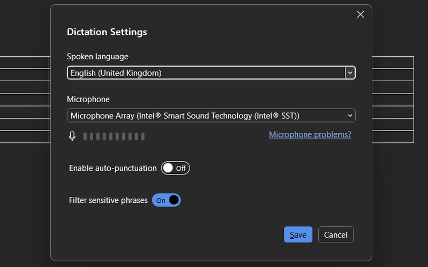Open the Spoken language combo box
Image resolution: width=428 pixels, height=267 pixels.
coord(205,73)
